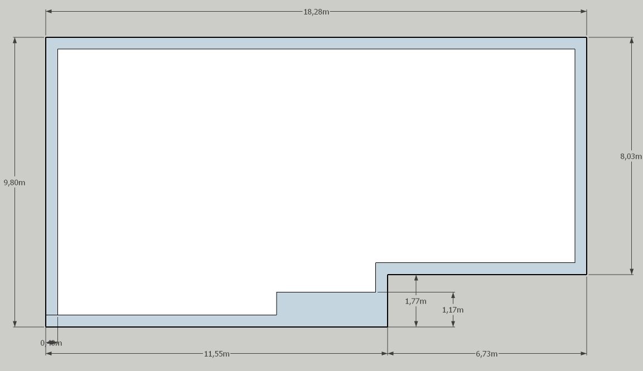Click the 1,17m vertical dimension text

pyautogui.click(x=453, y=310)
